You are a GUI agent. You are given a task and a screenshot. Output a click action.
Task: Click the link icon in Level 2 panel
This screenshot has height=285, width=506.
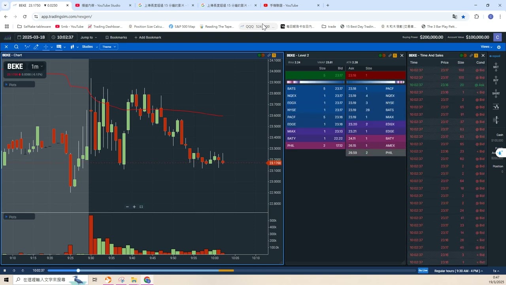pyautogui.click(x=390, y=55)
